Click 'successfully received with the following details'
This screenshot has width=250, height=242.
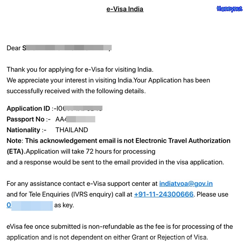(x=76, y=91)
